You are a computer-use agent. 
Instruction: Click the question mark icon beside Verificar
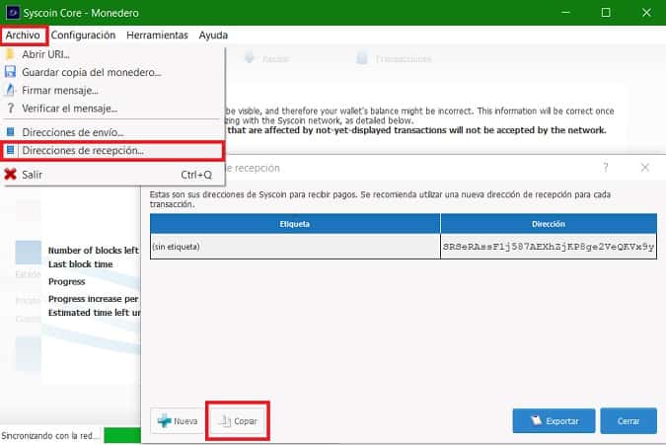point(11,109)
